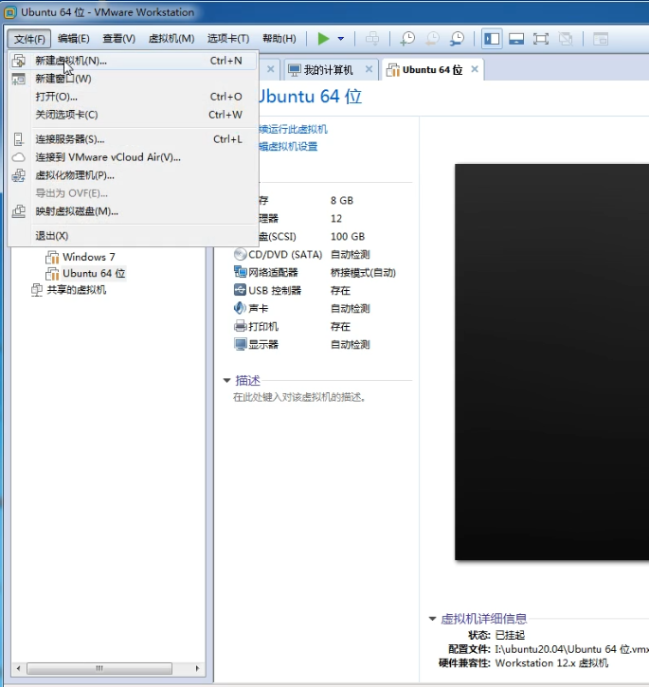Open the 编辑(E) menu

(74, 39)
